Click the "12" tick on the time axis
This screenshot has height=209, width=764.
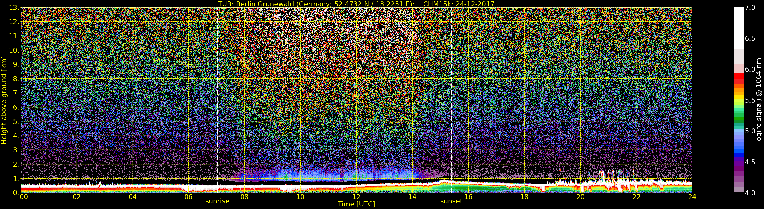click(x=356, y=197)
